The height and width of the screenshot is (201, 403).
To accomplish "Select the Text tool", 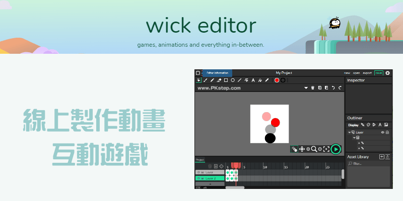I will point(253,80).
